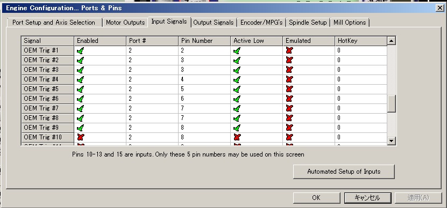Click the Emulated red X for OEM Trig #7
This screenshot has width=447, height=208.
coord(289,108)
